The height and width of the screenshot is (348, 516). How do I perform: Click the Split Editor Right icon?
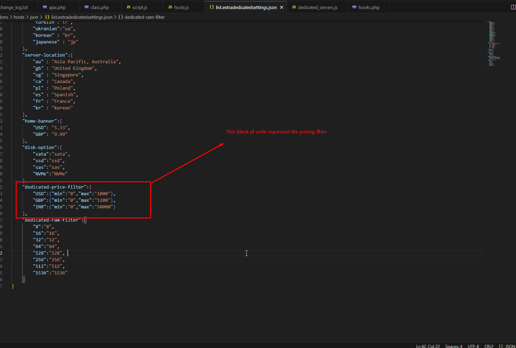pos(513,7)
